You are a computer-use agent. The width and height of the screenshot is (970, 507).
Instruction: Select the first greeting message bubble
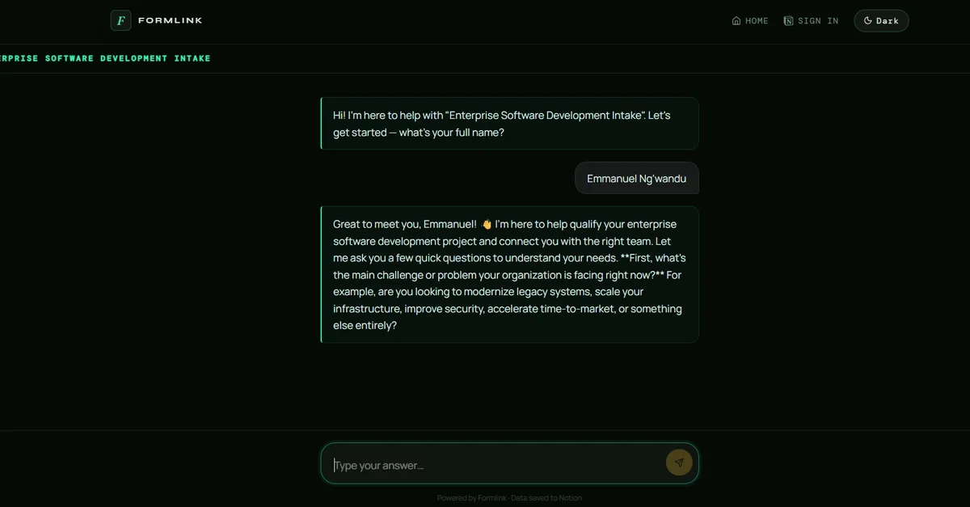pyautogui.click(x=509, y=124)
